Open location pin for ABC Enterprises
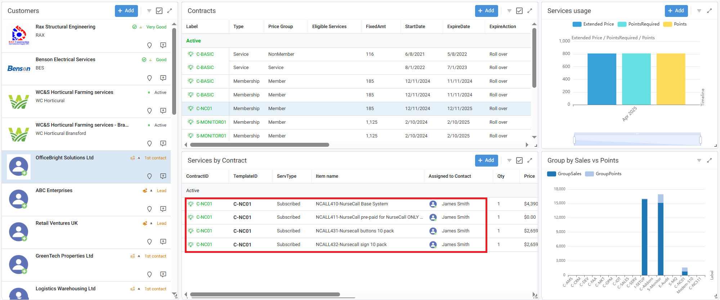 [149, 209]
